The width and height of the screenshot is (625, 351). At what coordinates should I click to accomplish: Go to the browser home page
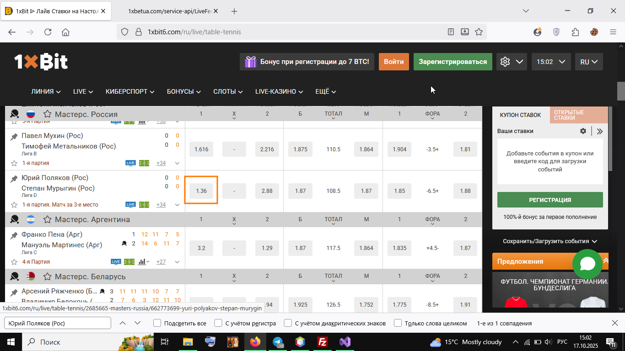coord(65,32)
